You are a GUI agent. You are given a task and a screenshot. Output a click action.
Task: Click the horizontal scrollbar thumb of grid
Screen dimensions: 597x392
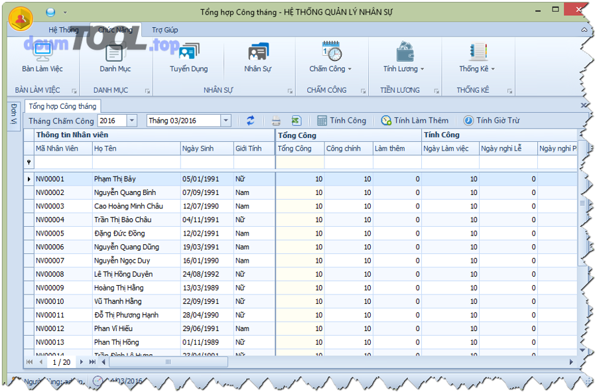pos(168,362)
